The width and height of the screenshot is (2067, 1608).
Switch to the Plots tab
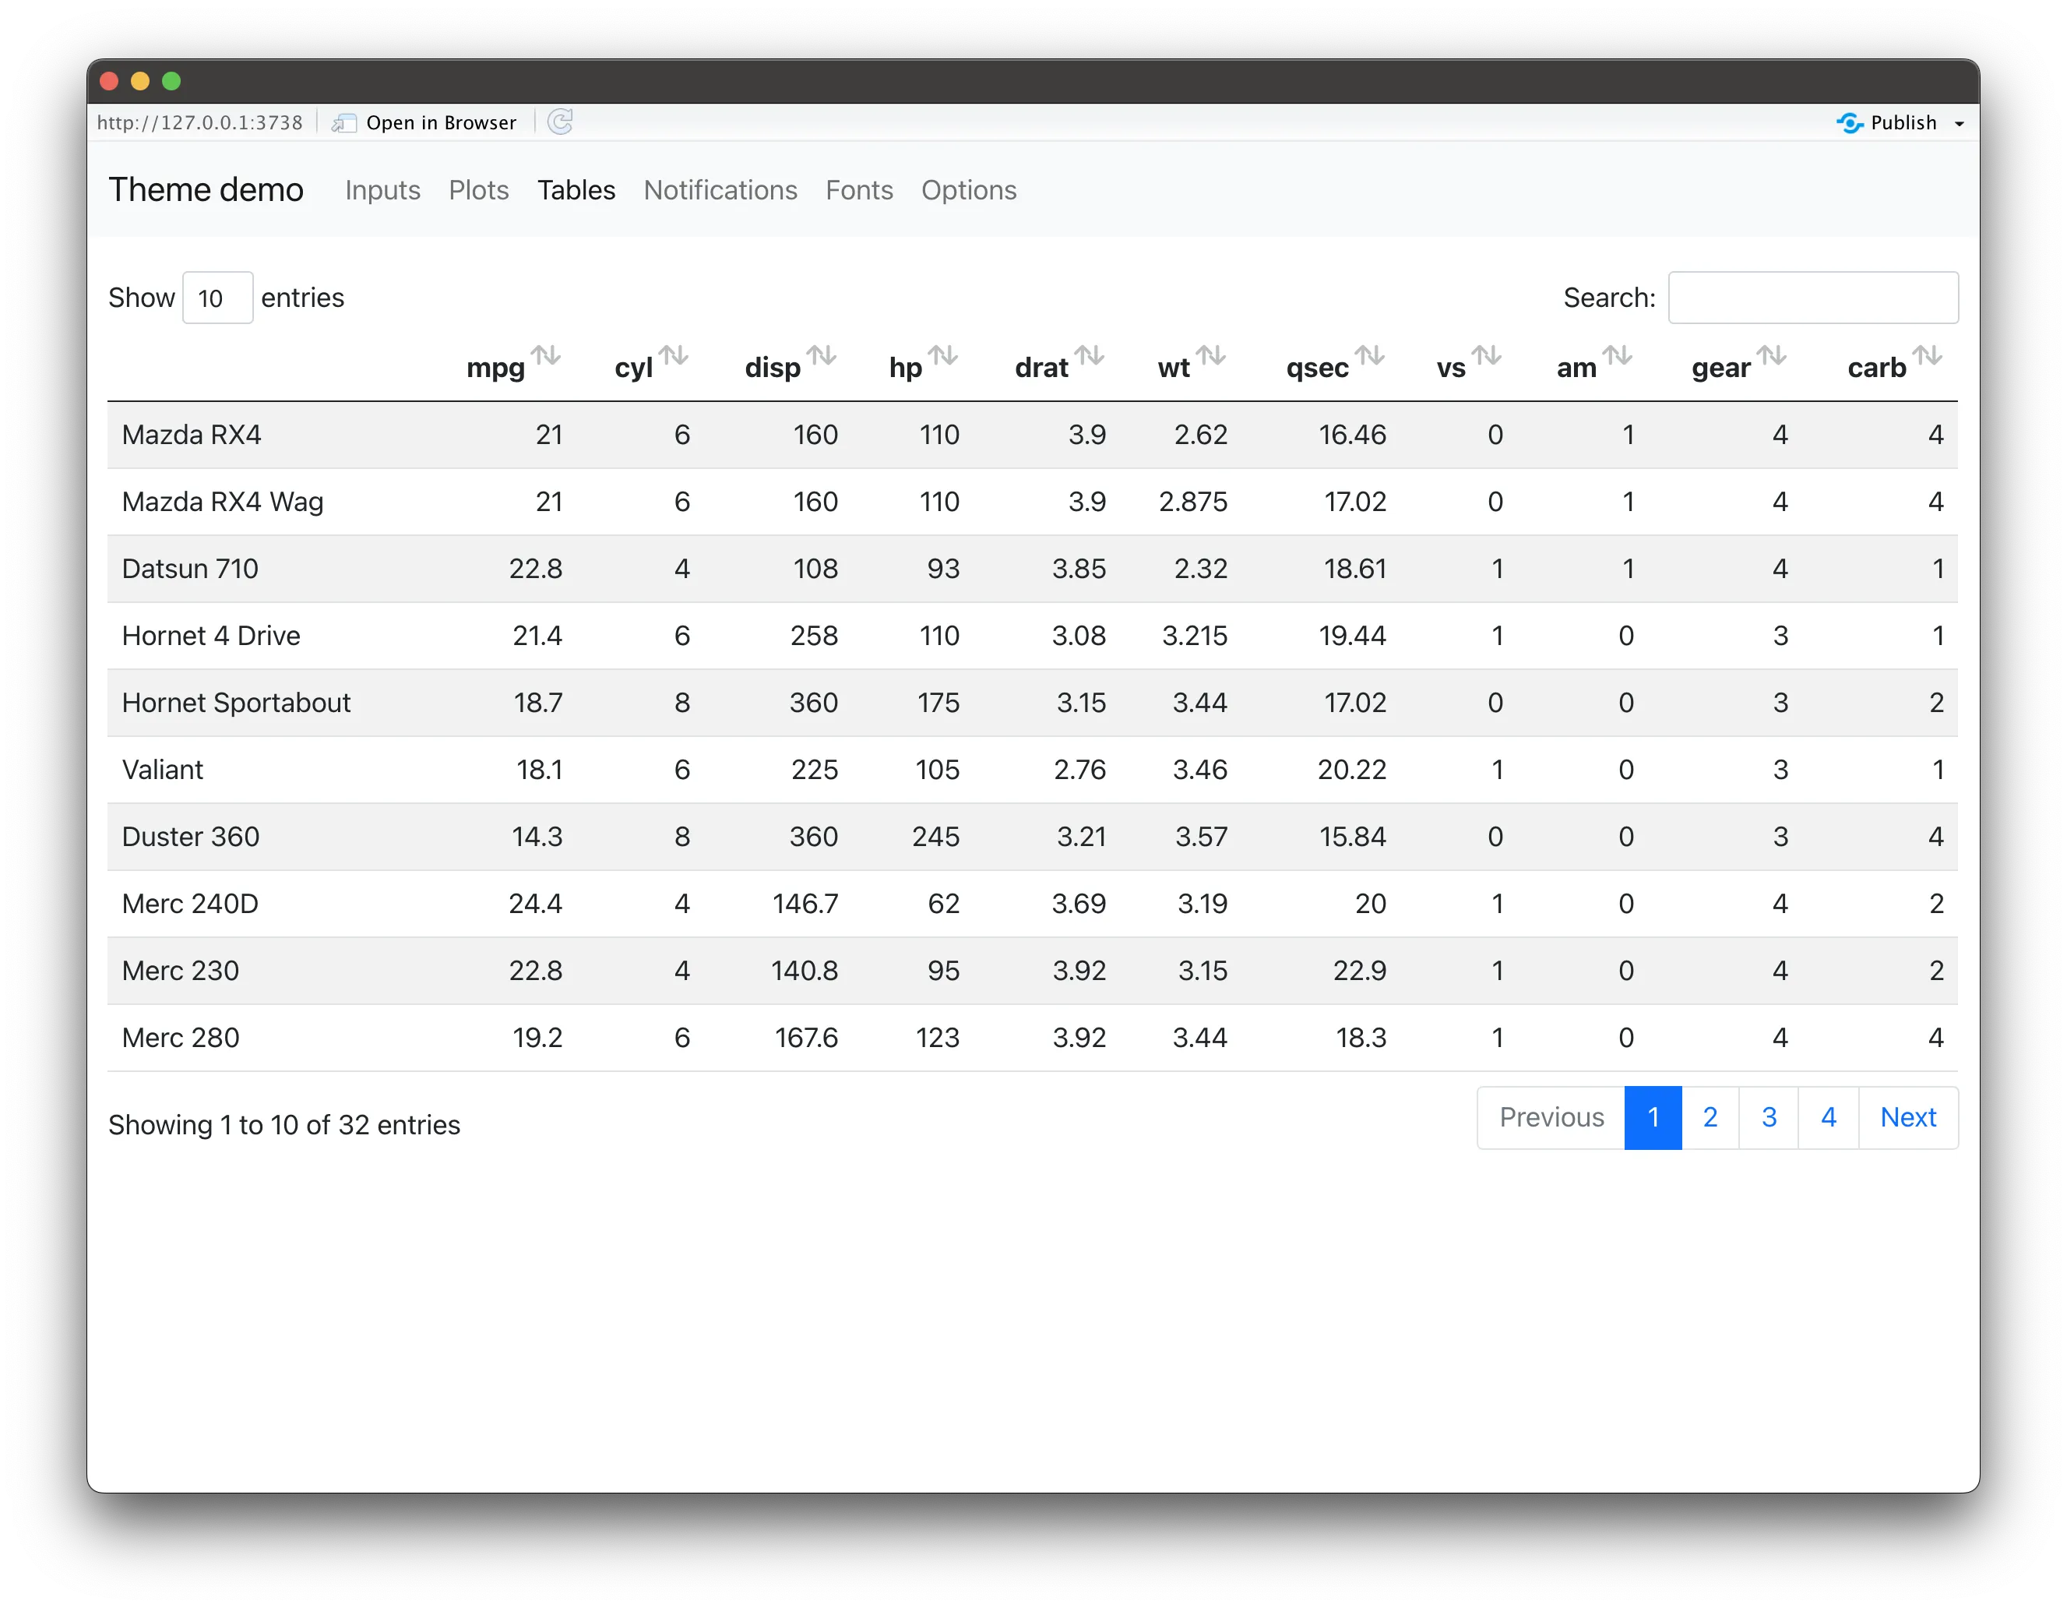478,190
